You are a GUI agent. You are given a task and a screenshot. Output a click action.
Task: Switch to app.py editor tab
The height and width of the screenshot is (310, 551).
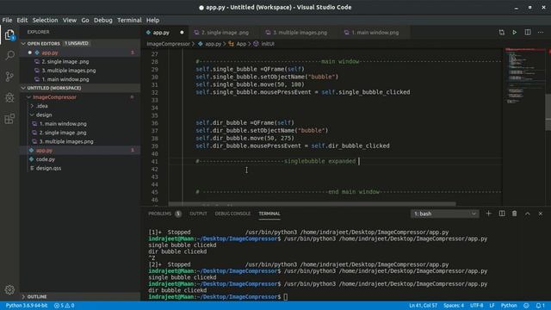[x=161, y=33]
